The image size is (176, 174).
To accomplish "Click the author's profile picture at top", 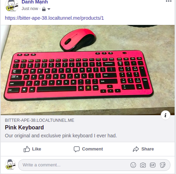I will [12, 6].
